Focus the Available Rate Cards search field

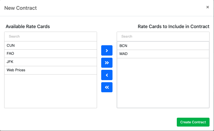[51, 36]
